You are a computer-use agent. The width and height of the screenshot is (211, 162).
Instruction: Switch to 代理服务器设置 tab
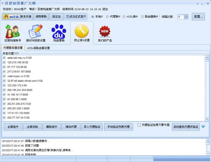click(13, 48)
